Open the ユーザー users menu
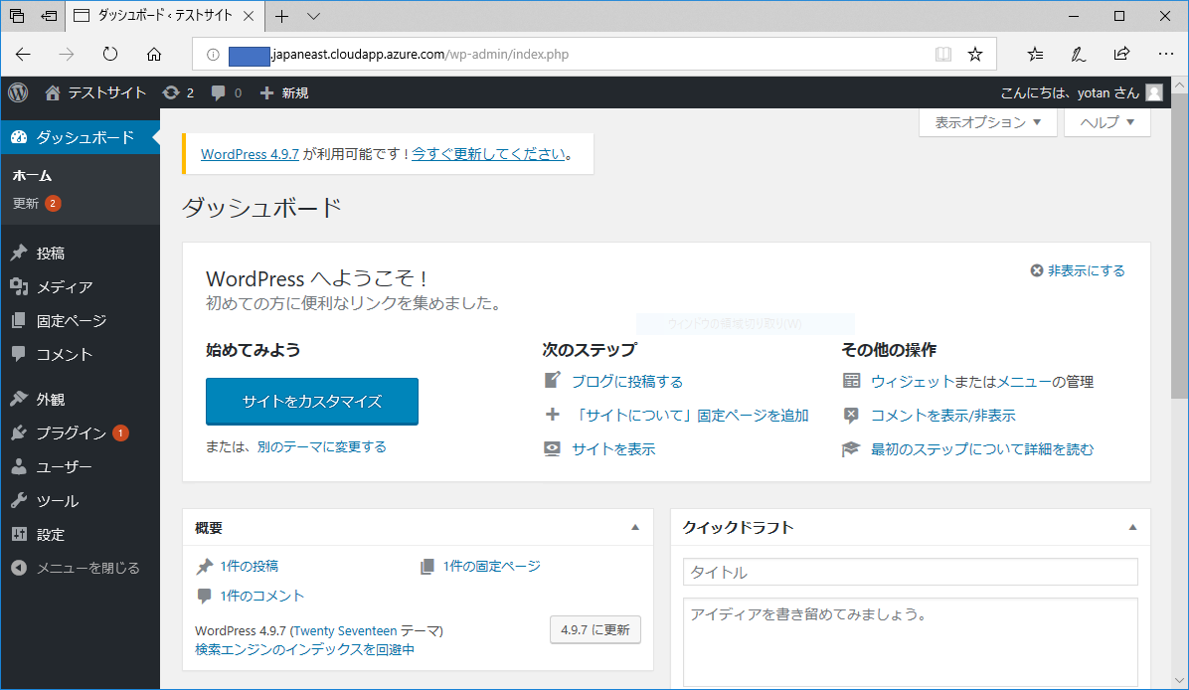Screen dimensions: 1189x690 [80, 466]
